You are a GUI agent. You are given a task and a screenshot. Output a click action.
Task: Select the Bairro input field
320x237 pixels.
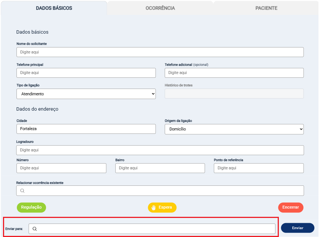160,168
